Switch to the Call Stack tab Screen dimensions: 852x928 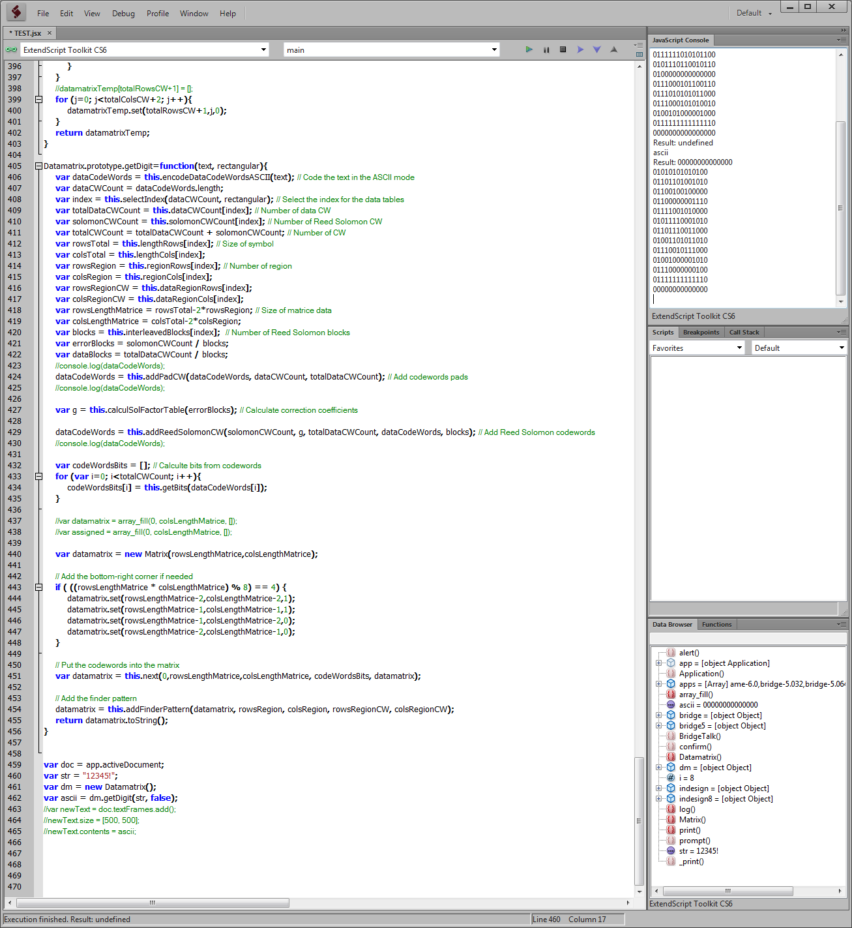click(x=744, y=332)
